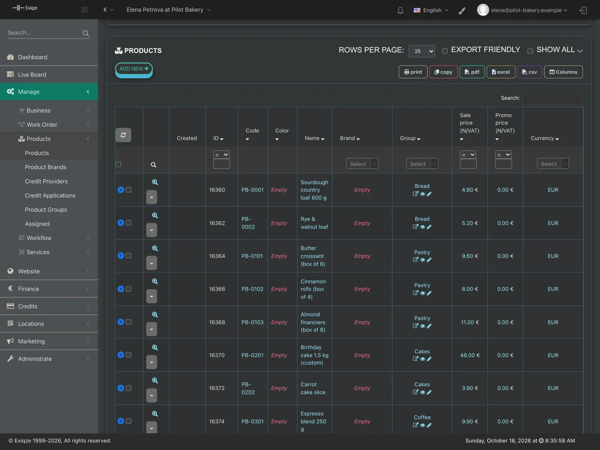The height and width of the screenshot is (450, 600).
Task: Select the checkbox for product 16364
Action: click(x=129, y=256)
